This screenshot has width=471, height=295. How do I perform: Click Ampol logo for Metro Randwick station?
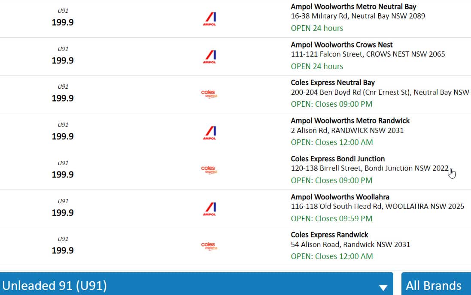point(210,133)
